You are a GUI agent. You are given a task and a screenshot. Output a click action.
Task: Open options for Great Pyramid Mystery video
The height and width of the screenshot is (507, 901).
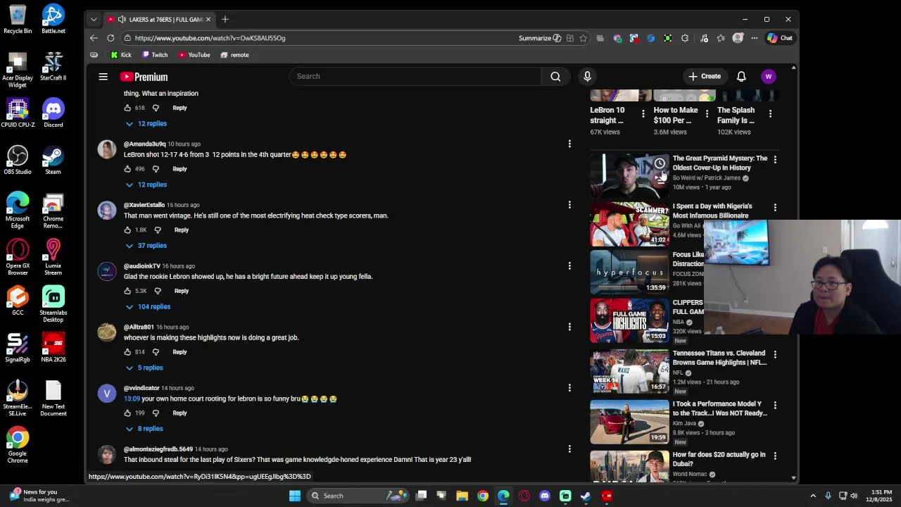coord(775,160)
